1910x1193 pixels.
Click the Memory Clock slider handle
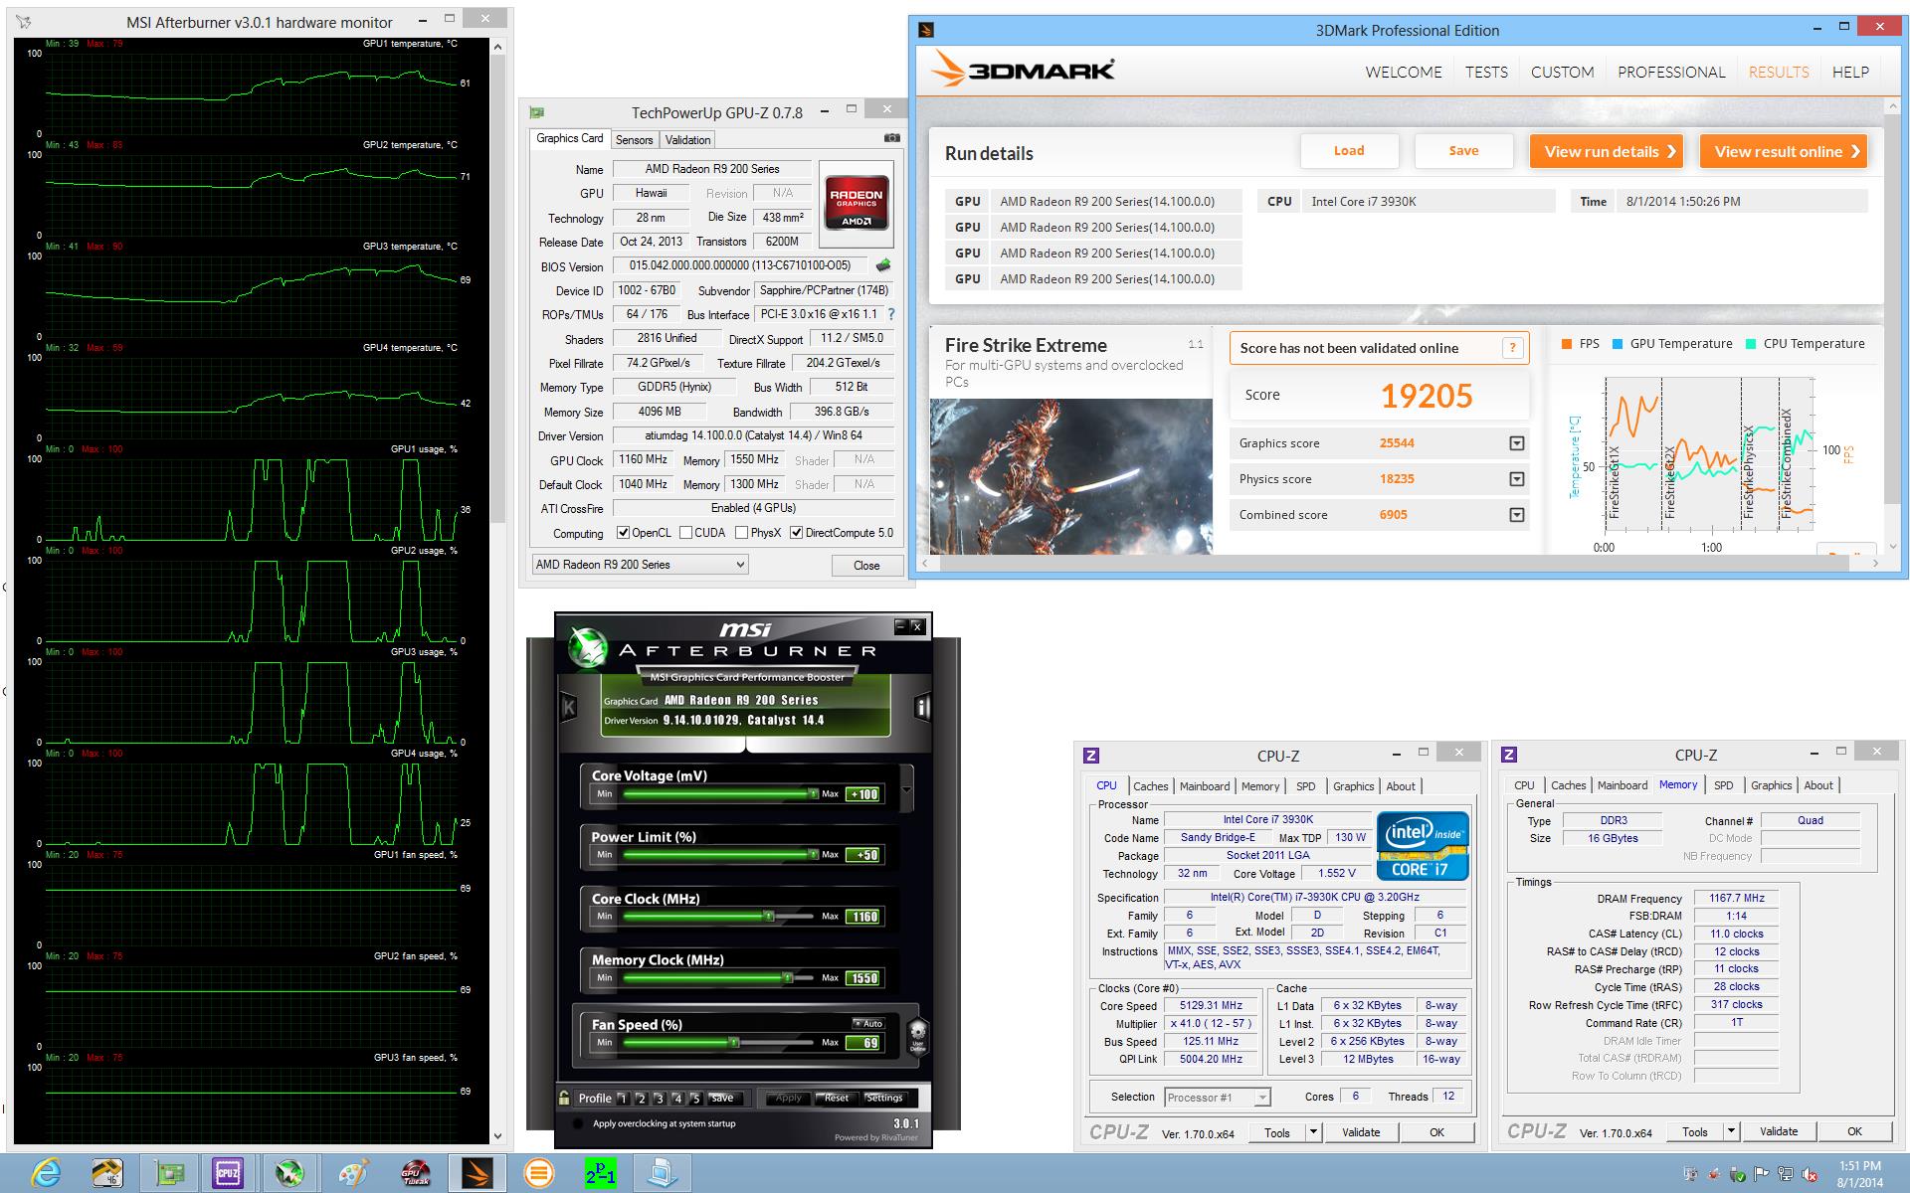[x=787, y=977]
